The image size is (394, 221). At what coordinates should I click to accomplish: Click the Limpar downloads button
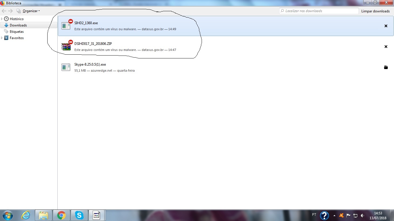375,11
